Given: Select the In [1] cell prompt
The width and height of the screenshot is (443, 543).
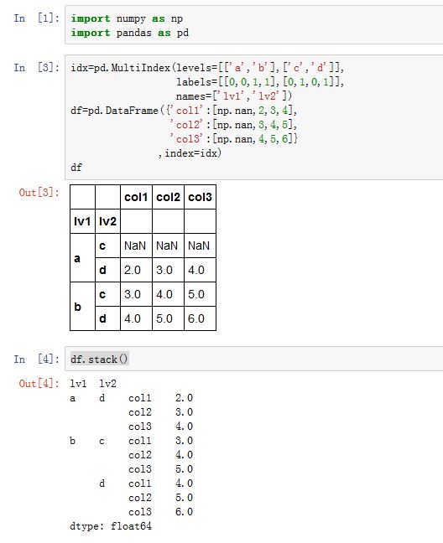Looking at the screenshot, I should coord(36,18).
